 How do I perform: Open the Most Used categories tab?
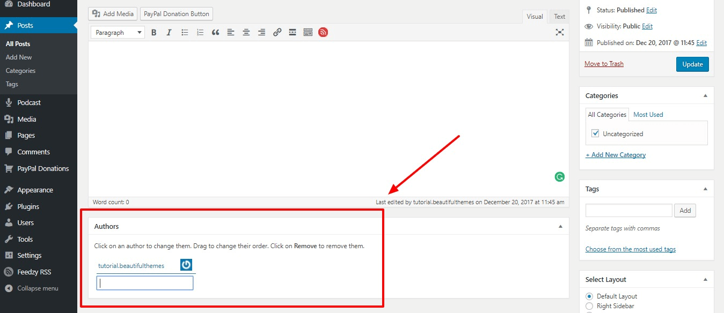[648, 115]
